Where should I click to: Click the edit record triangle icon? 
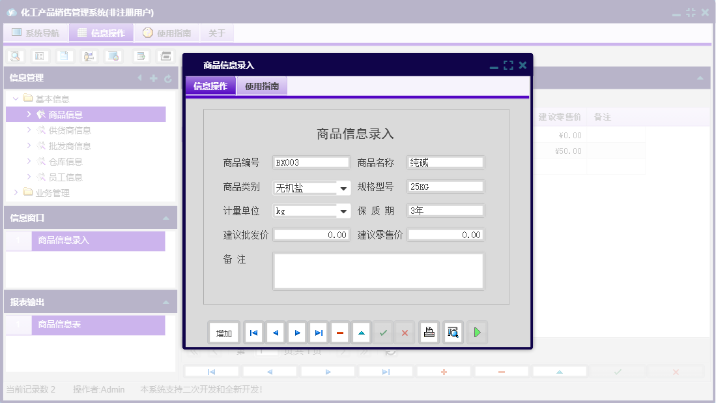[361, 332]
